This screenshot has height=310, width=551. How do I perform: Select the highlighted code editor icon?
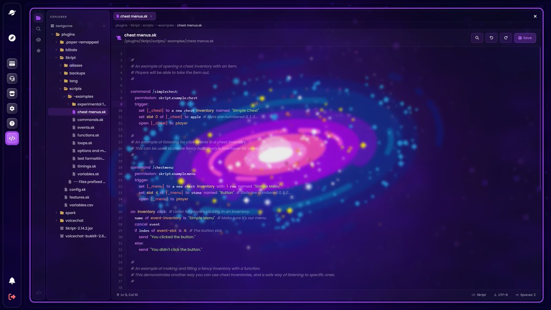(12, 138)
